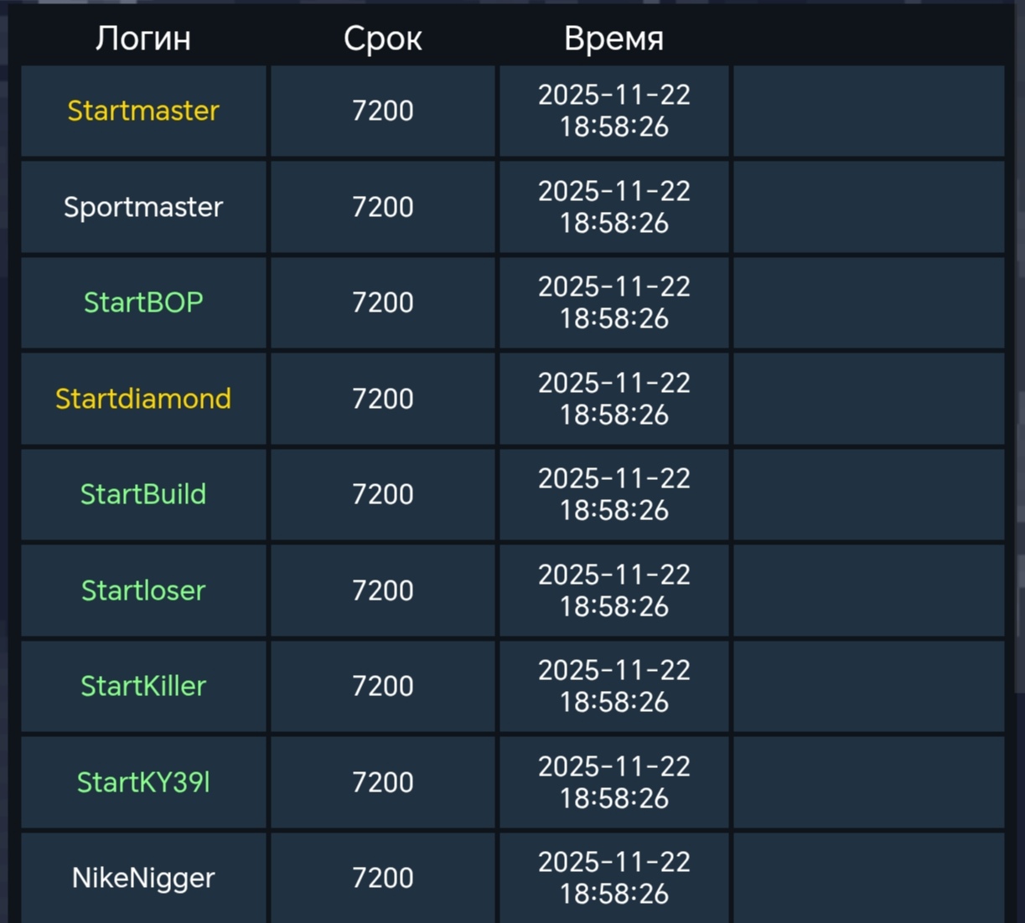
Task: Select the term value for StartBuild
Action: click(x=382, y=494)
